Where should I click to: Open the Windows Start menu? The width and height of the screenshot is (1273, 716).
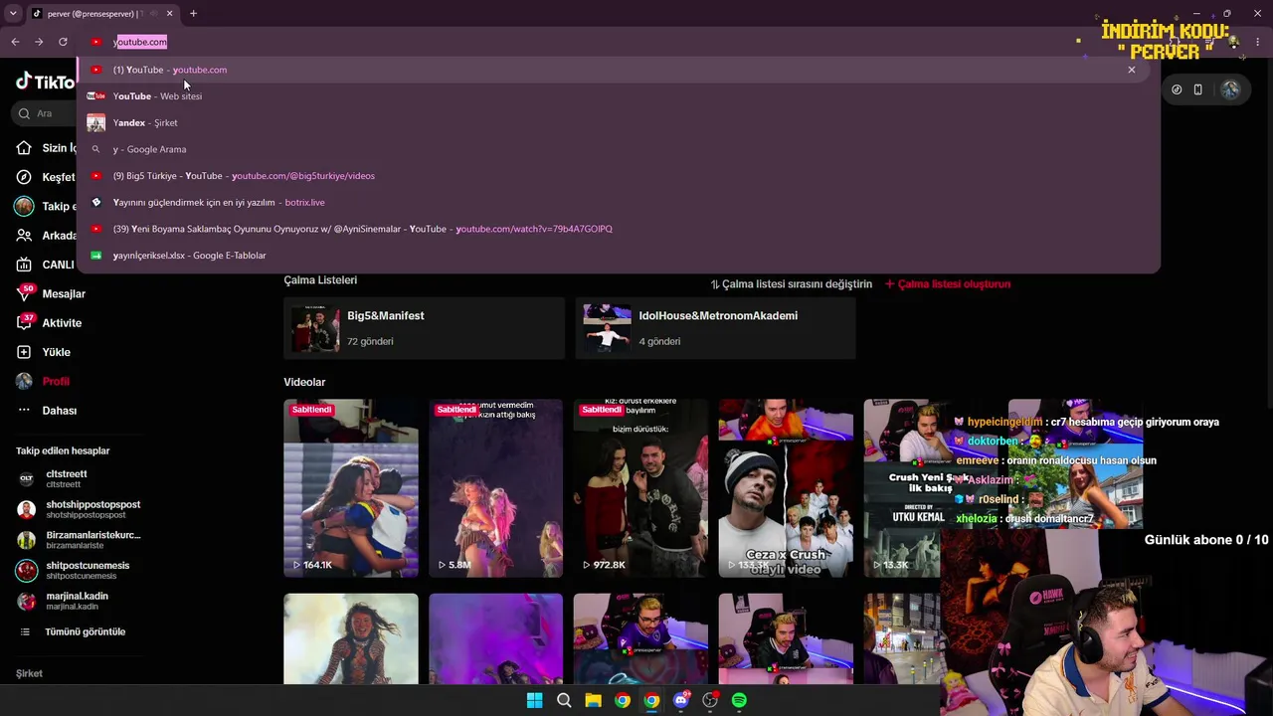click(534, 700)
